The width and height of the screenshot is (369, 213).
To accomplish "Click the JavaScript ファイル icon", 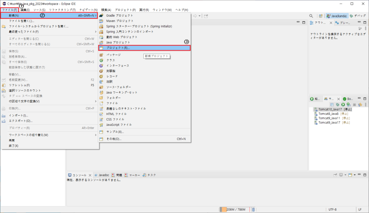I will 101,125.
